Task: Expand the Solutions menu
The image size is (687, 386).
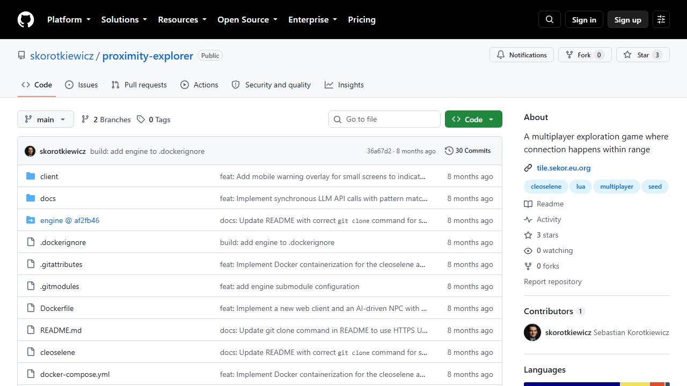Action: pyautogui.click(x=124, y=19)
